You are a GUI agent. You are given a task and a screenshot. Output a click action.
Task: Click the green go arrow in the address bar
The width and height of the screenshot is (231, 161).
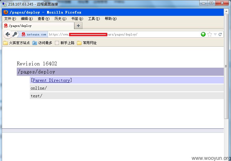[x=203, y=34]
